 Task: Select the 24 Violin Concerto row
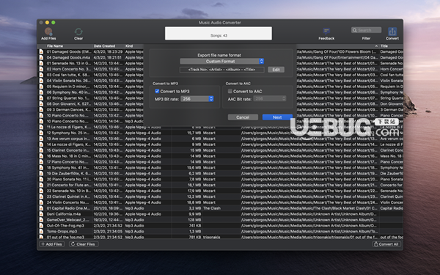pyautogui.click(x=220, y=202)
